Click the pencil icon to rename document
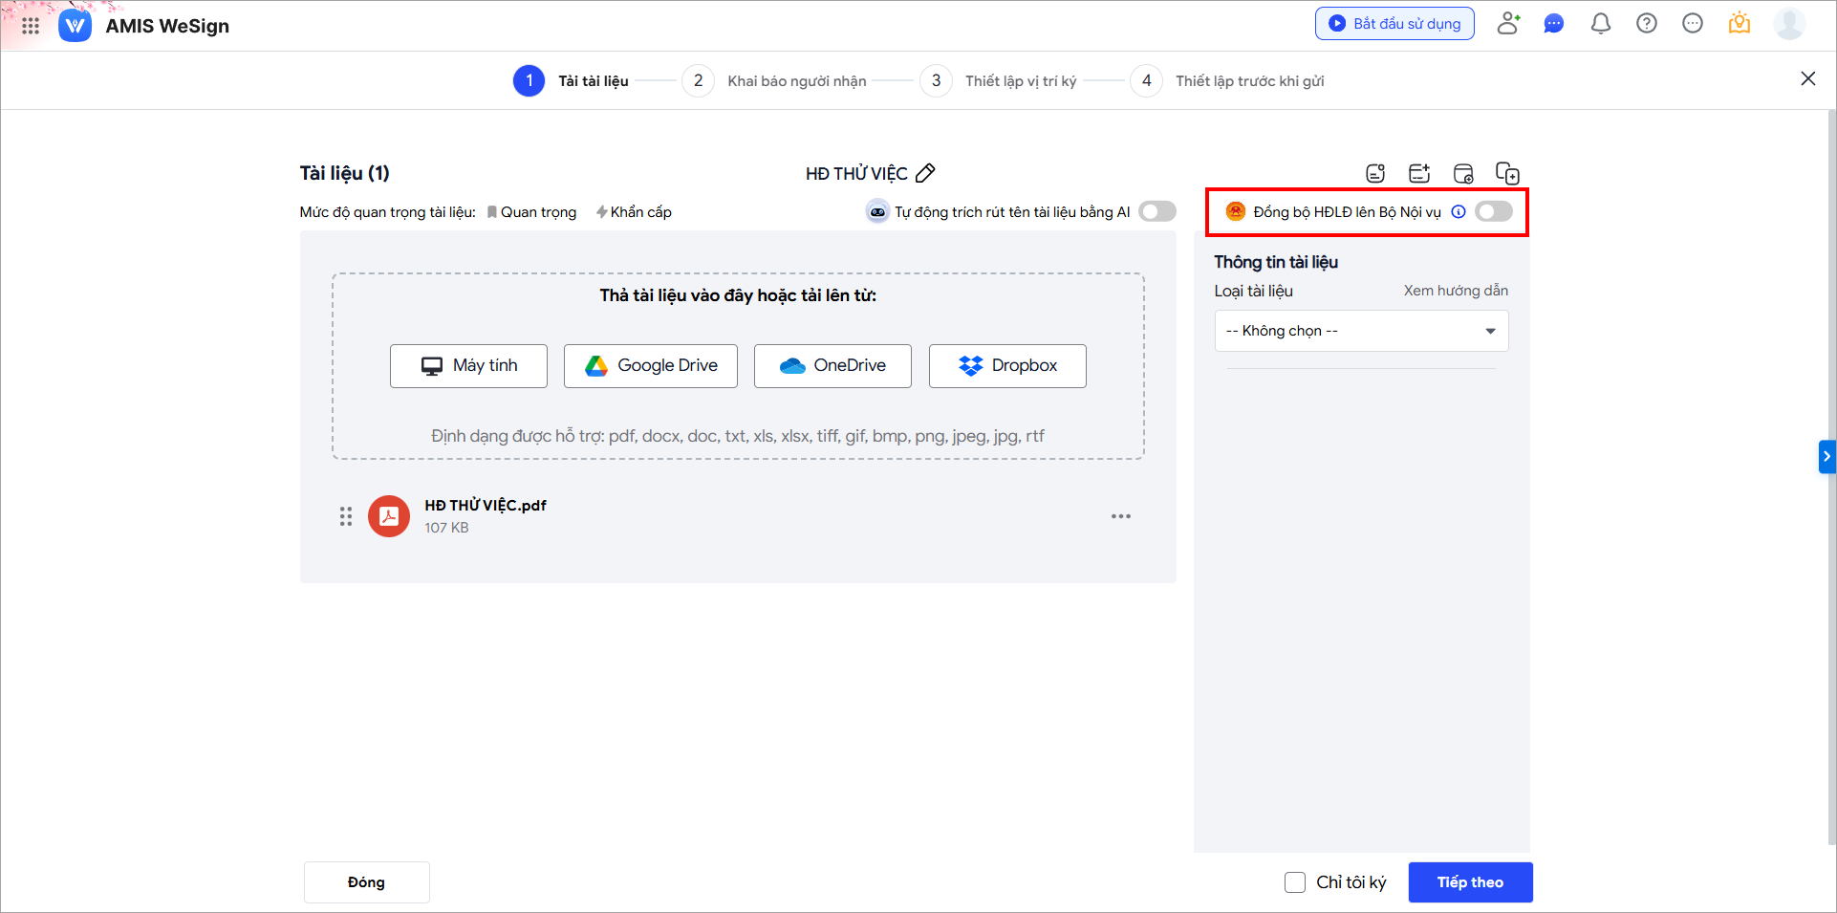The image size is (1837, 913). click(925, 173)
